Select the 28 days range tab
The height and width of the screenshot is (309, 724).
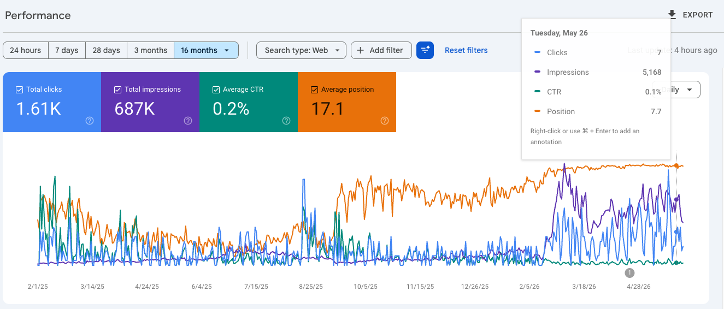107,50
